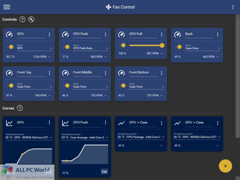The image size is (240, 180).
Task: Click the graph icon on GPU curve card
Action: pos(9,123)
